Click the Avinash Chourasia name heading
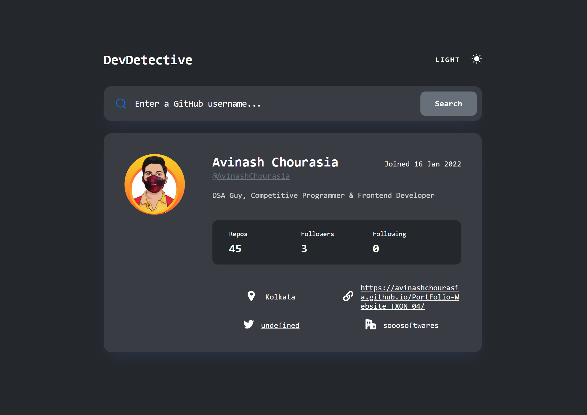587x415 pixels. pos(275,162)
